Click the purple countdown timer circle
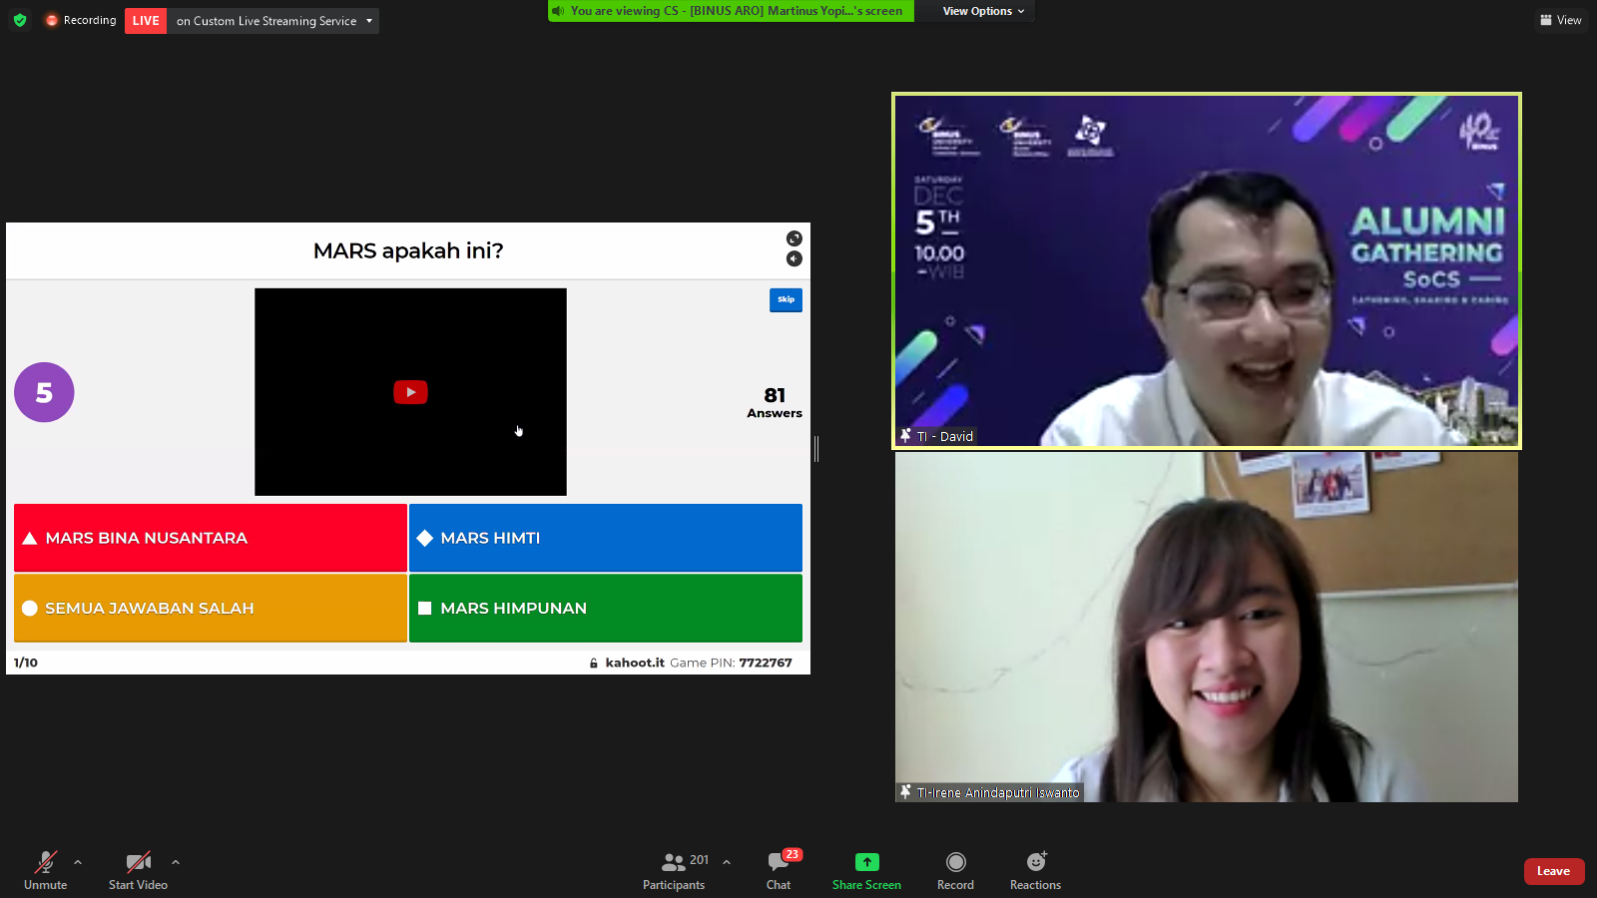This screenshot has width=1597, height=898. tap(44, 392)
